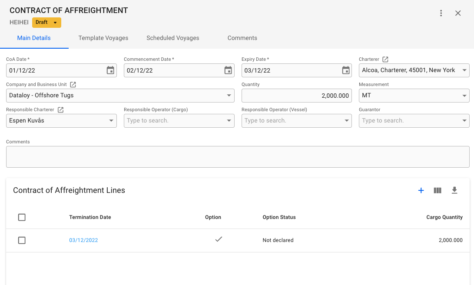Tick the select-all checkbox in table header
474x285 pixels.
(x=22, y=217)
